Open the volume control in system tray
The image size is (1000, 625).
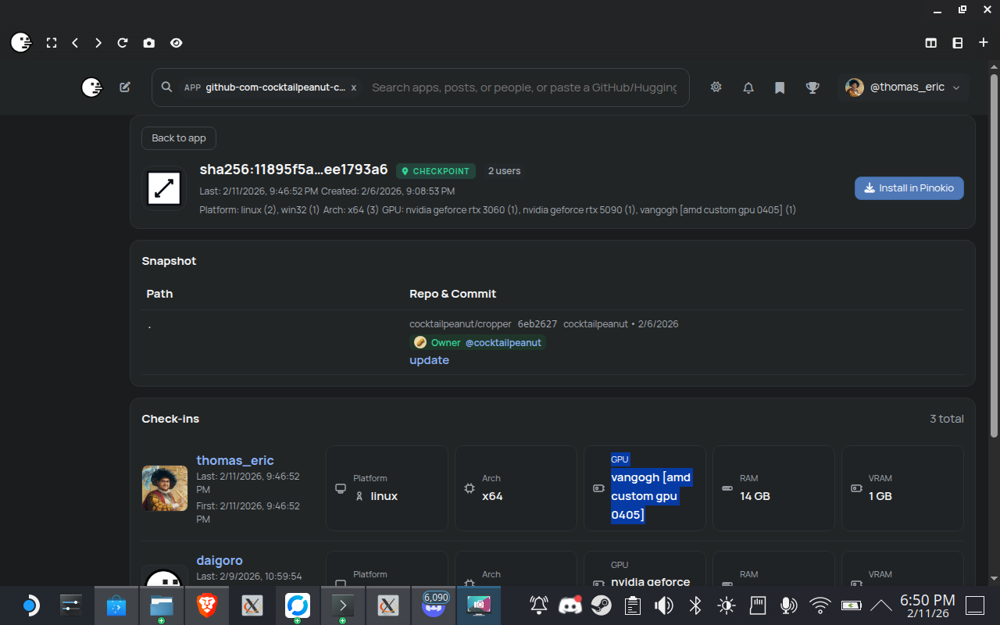click(663, 605)
